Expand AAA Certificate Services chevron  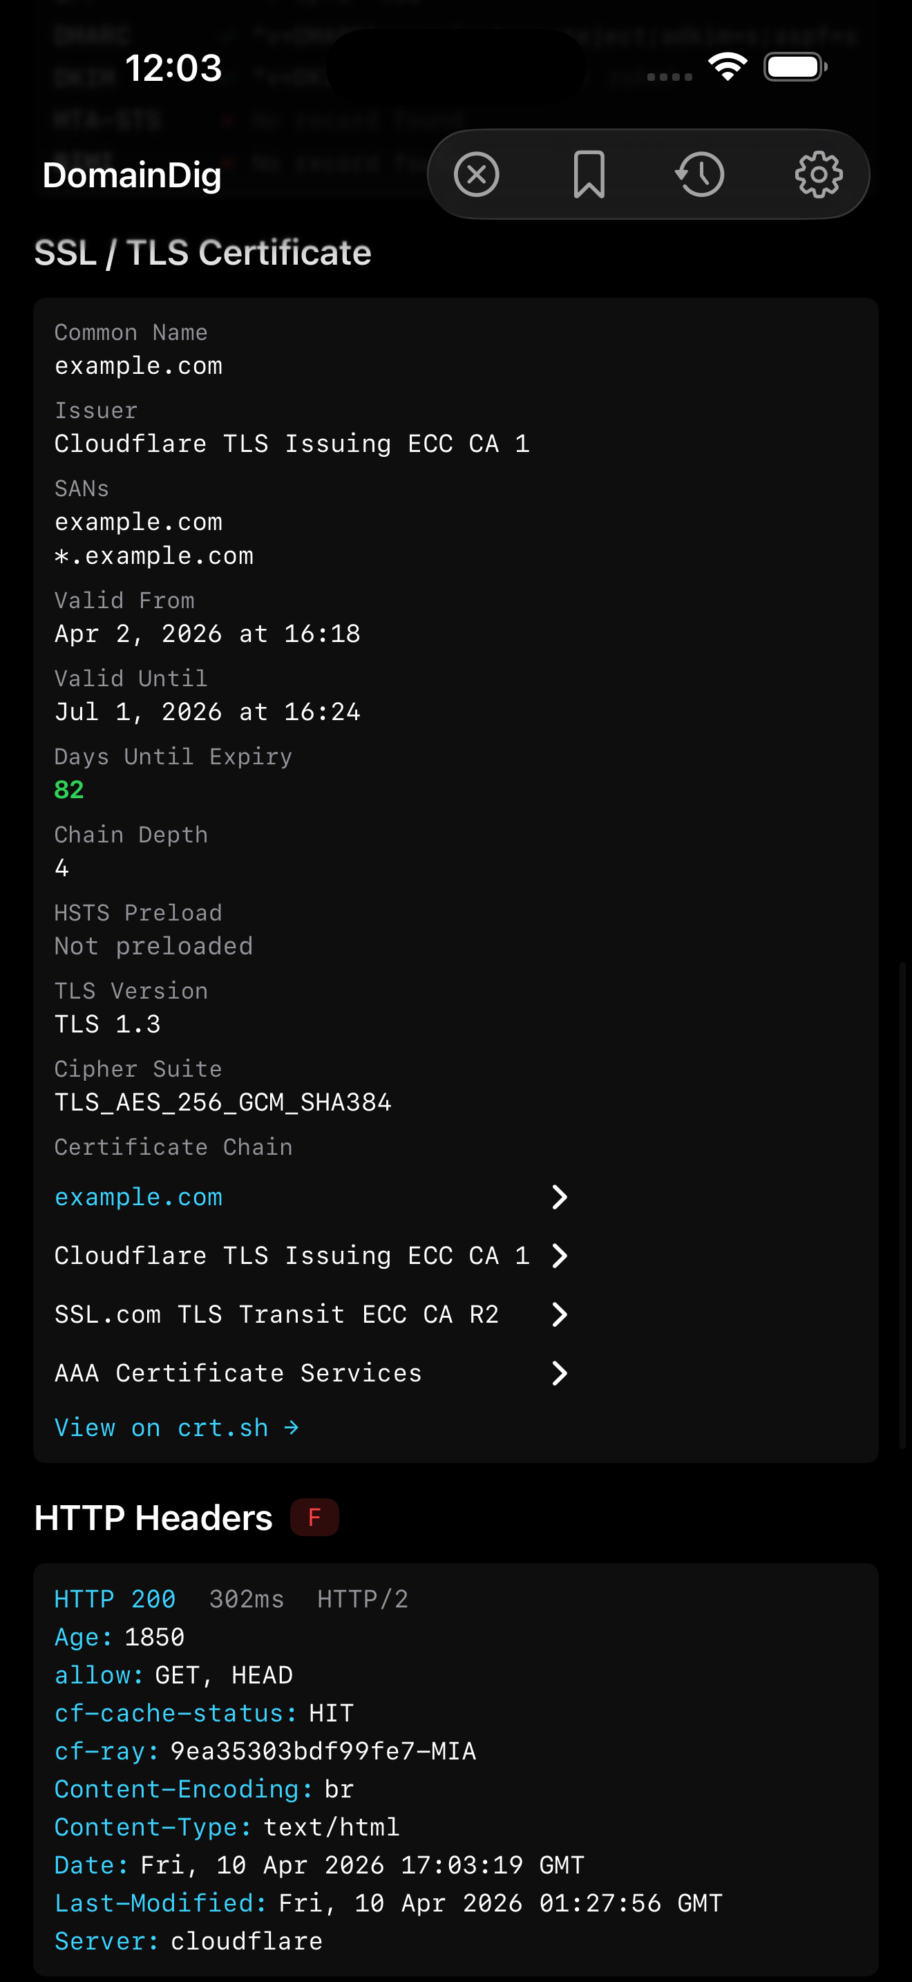click(560, 1372)
